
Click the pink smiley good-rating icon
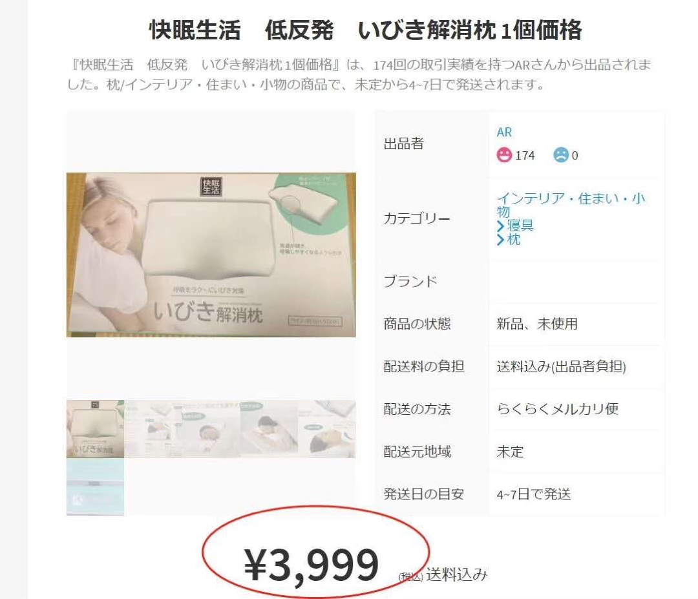[504, 155]
